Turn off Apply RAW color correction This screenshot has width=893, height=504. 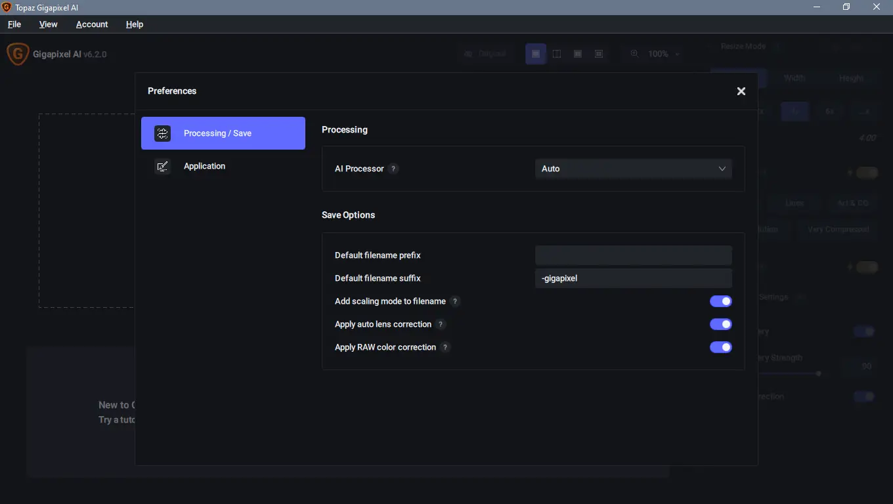[721, 347]
